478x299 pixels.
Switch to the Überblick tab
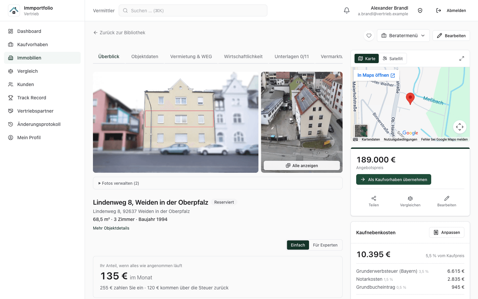[x=109, y=56]
